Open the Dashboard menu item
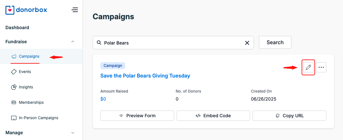This screenshot has height=140, width=343. coord(17,28)
